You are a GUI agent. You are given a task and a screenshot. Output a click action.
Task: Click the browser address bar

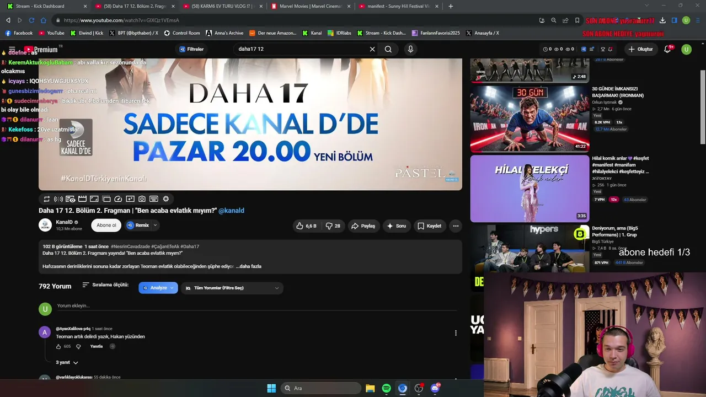[298, 20]
